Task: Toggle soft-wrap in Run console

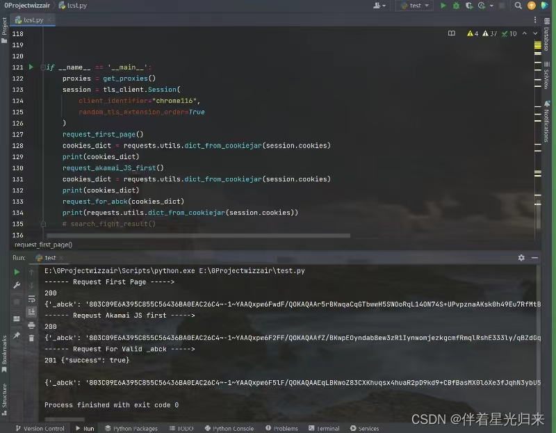Action: click(x=31, y=299)
